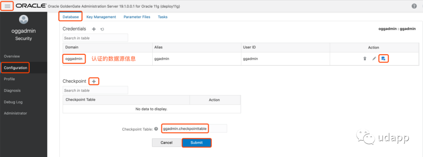This screenshot has height=157, width=423.
Task: Switch to the Database tab
Action: pos(70,17)
